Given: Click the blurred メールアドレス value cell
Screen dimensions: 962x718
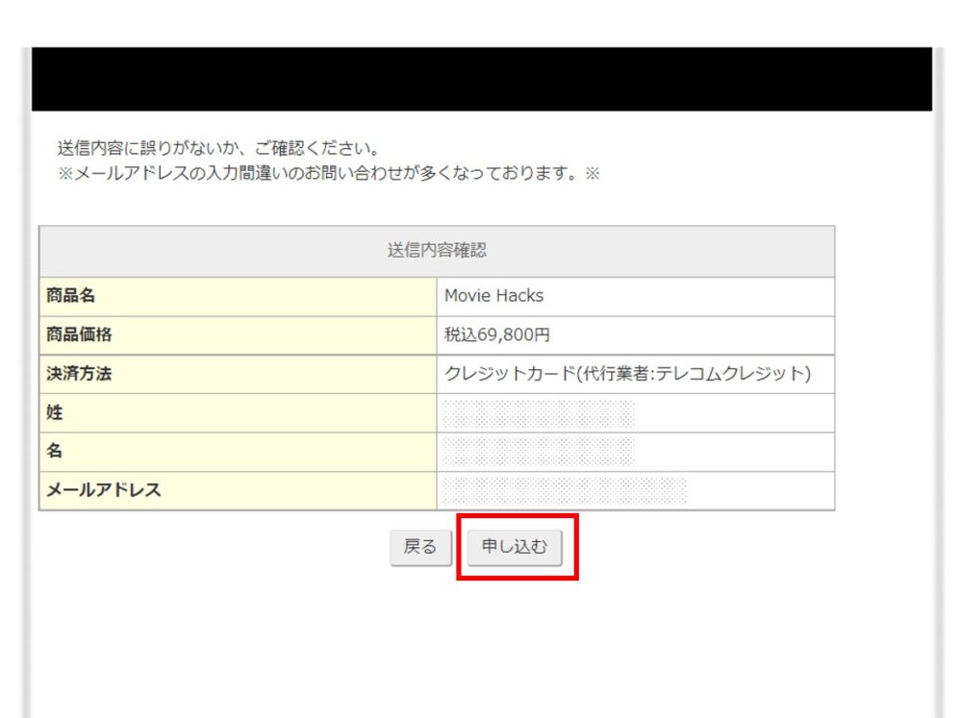Looking at the screenshot, I should (636, 490).
